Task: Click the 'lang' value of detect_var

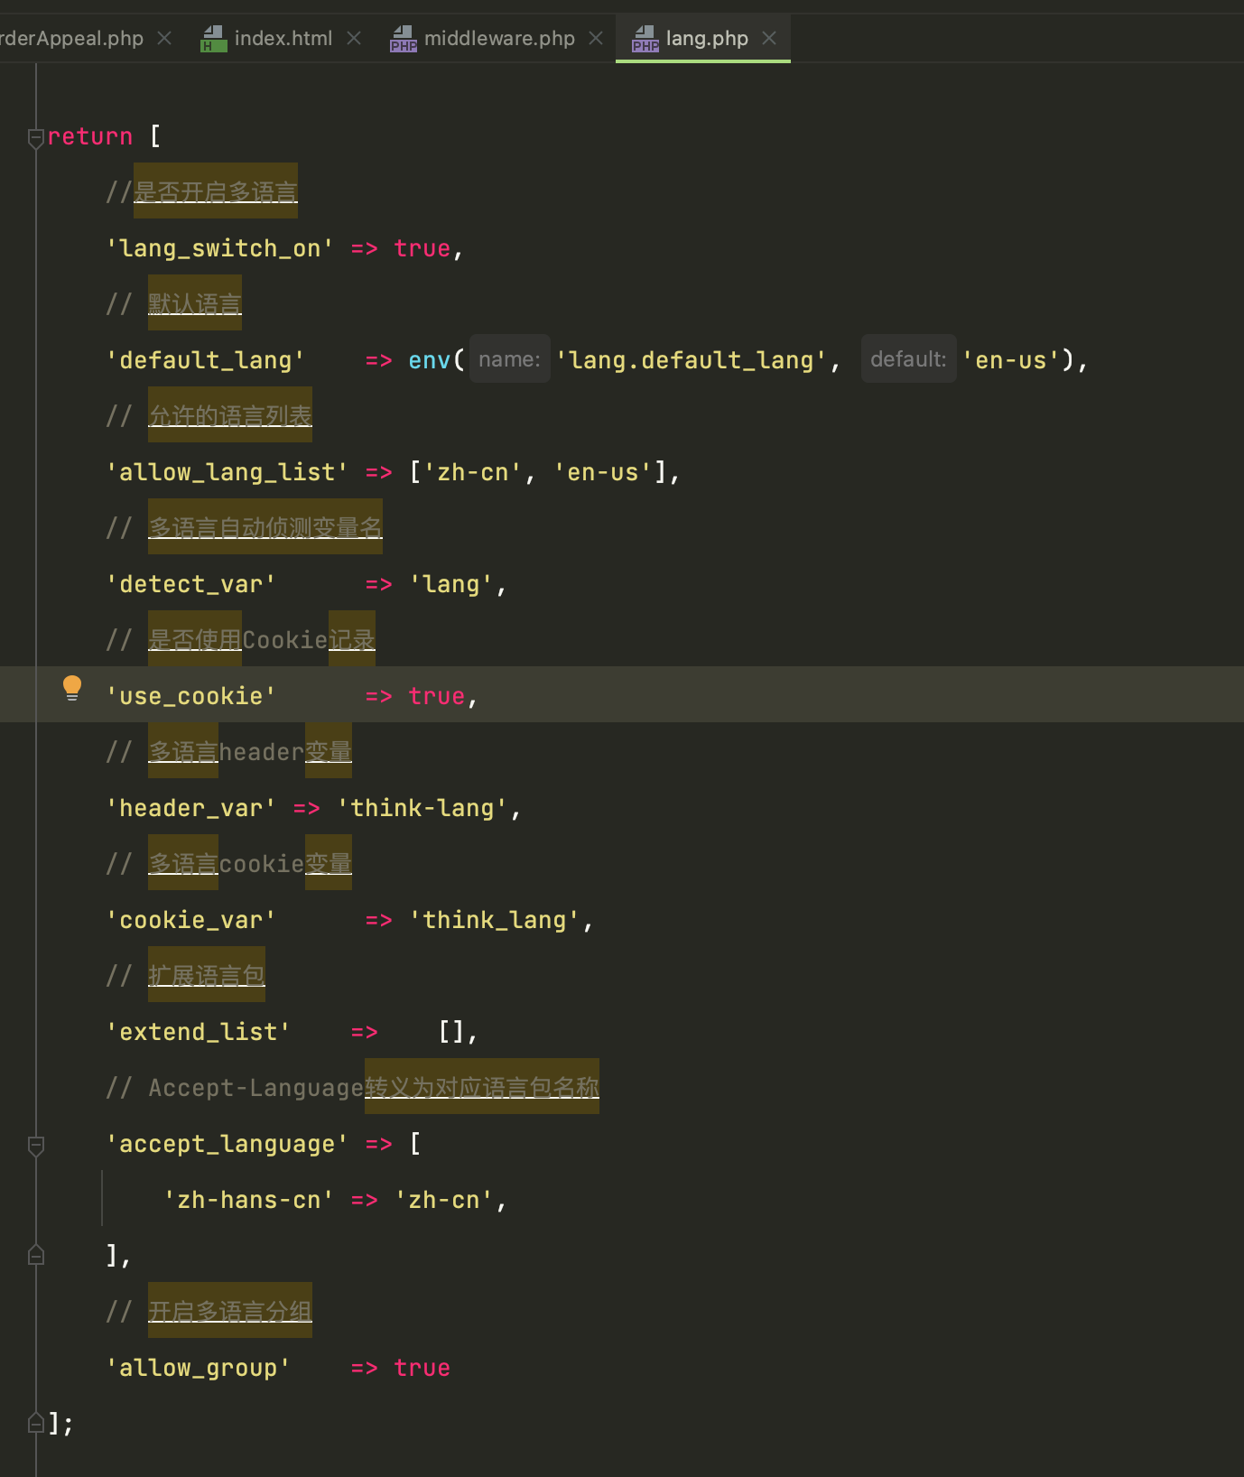Action: coord(451,584)
